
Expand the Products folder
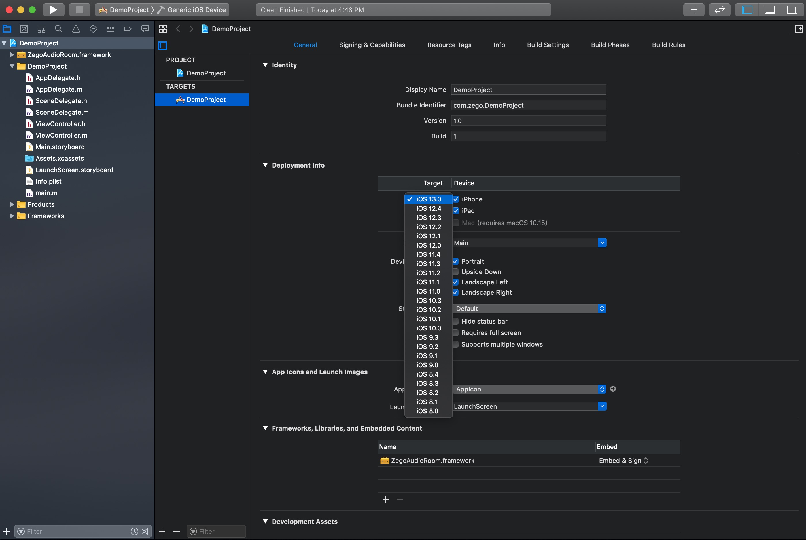click(12, 204)
